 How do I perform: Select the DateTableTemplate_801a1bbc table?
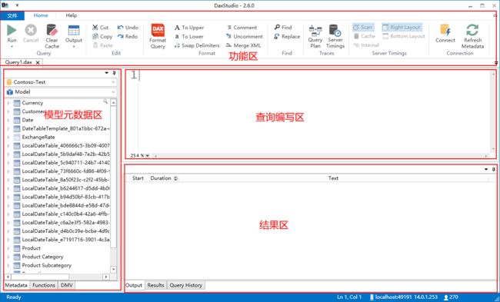click(x=66, y=128)
